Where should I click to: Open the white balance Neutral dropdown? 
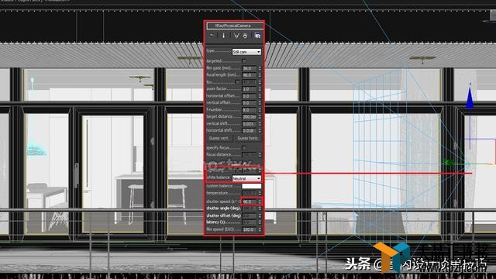click(x=246, y=178)
